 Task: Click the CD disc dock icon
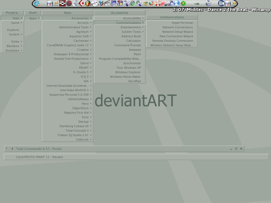tap(94, 3)
